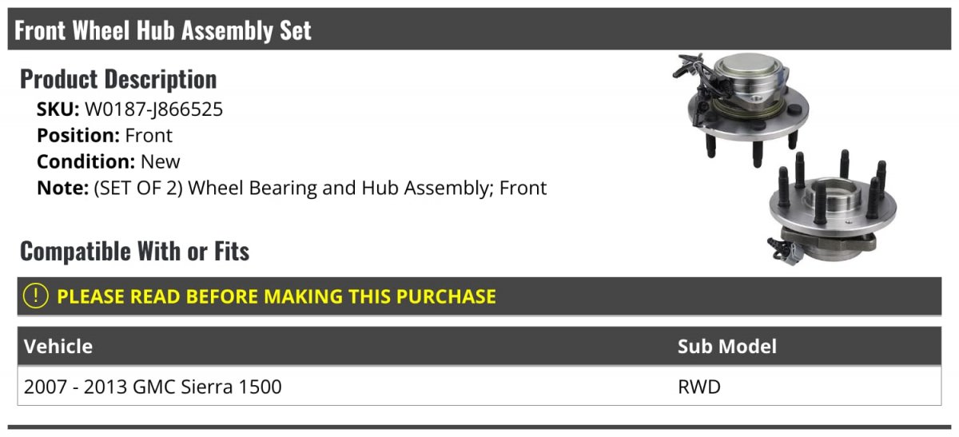Click the yellow exclamation warning icon
This screenshot has width=959, height=437.
click(36, 296)
